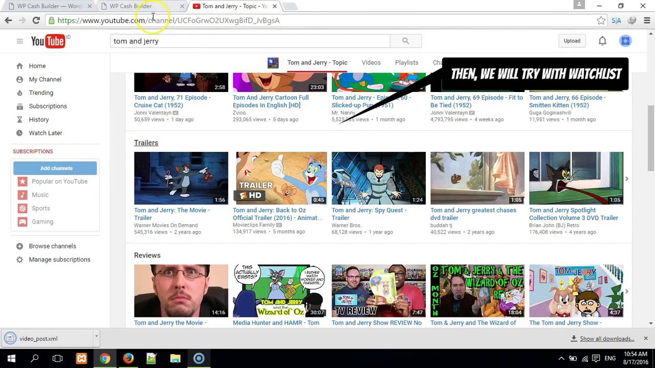Open TV REVIEW 7:47 video thumbnail

(379, 291)
